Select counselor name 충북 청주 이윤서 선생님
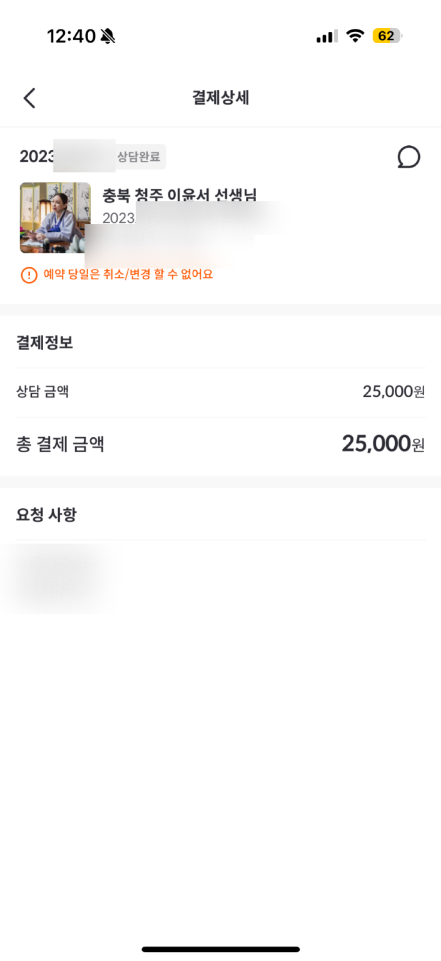The height and width of the screenshot is (961, 441). [179, 194]
